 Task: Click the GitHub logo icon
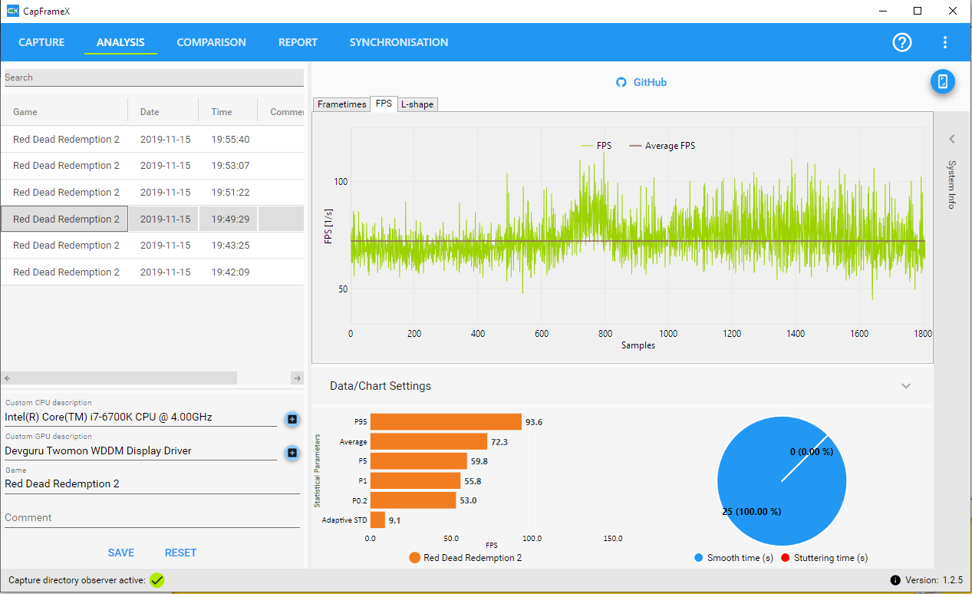622,82
